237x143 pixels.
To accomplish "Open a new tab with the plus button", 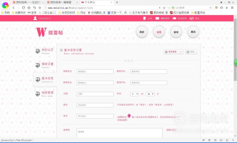I will (117, 2).
